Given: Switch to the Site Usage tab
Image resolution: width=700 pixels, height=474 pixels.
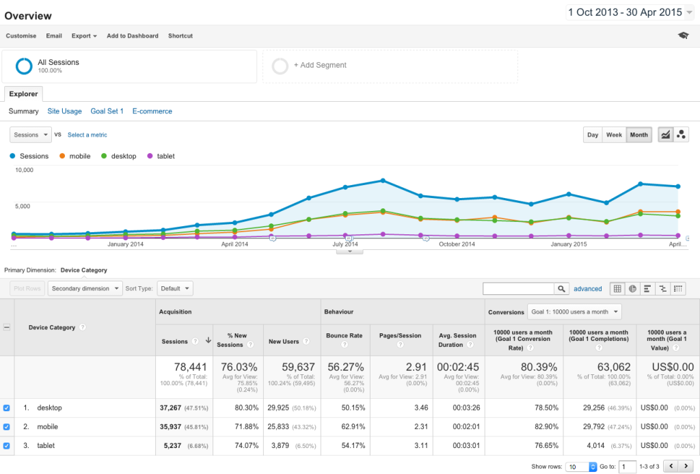Looking at the screenshot, I should pos(64,111).
